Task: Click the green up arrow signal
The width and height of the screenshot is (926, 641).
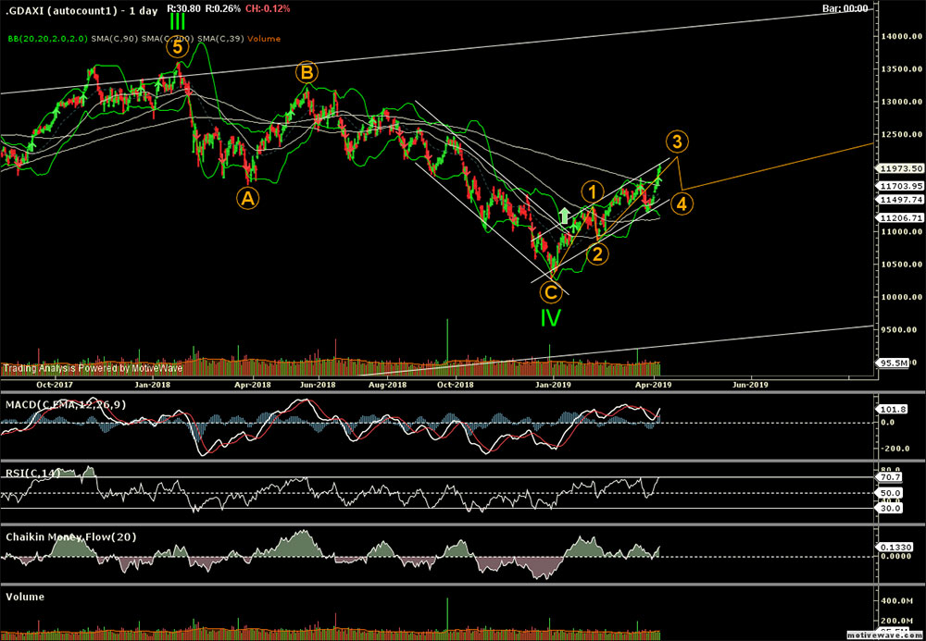Action: click(x=564, y=217)
